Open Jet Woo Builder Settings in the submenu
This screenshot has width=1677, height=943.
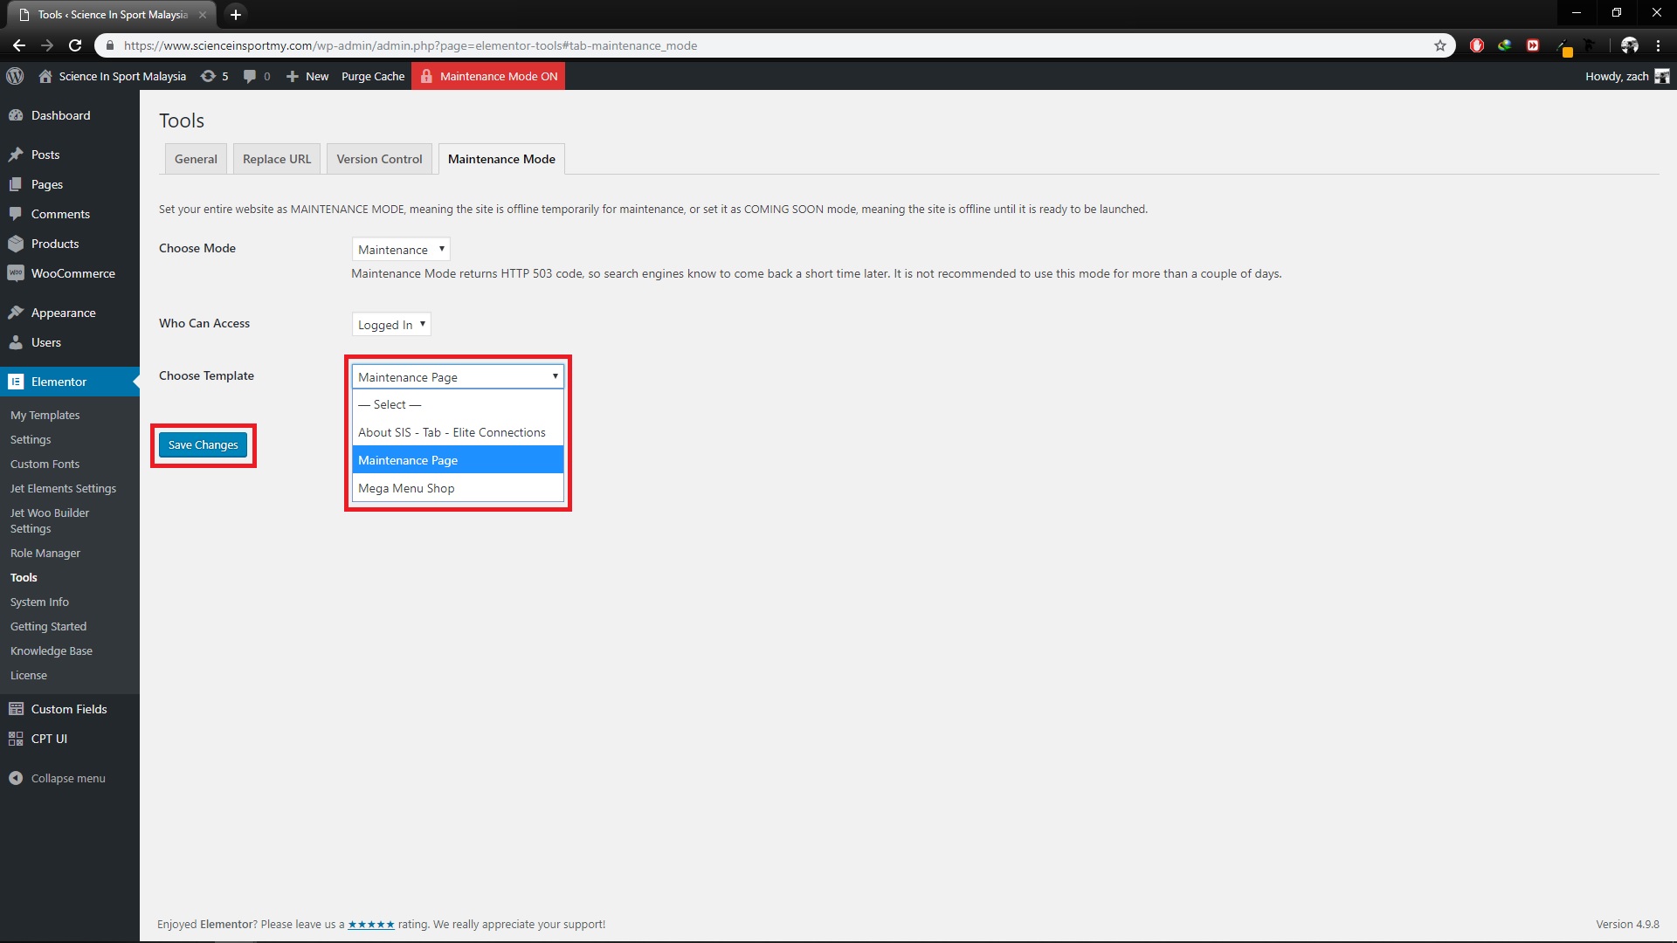click(x=50, y=520)
